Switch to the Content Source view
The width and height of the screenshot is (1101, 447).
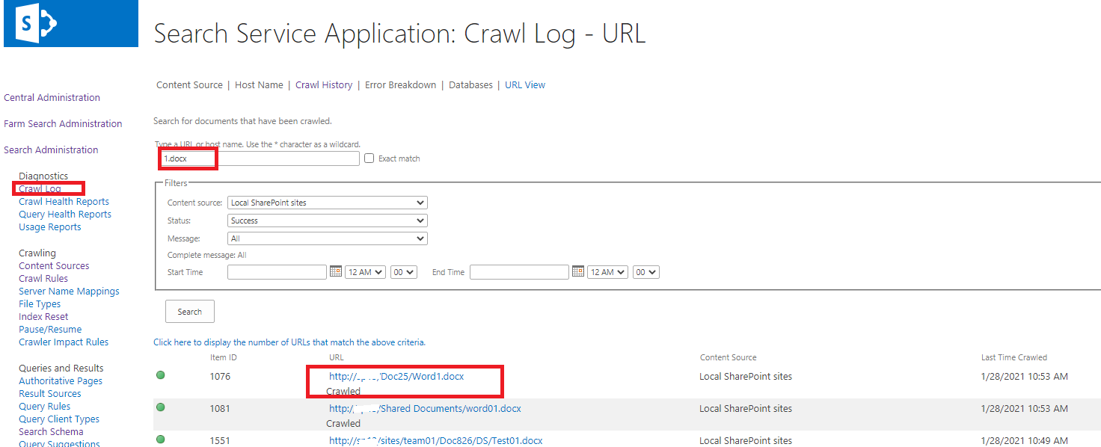click(189, 85)
